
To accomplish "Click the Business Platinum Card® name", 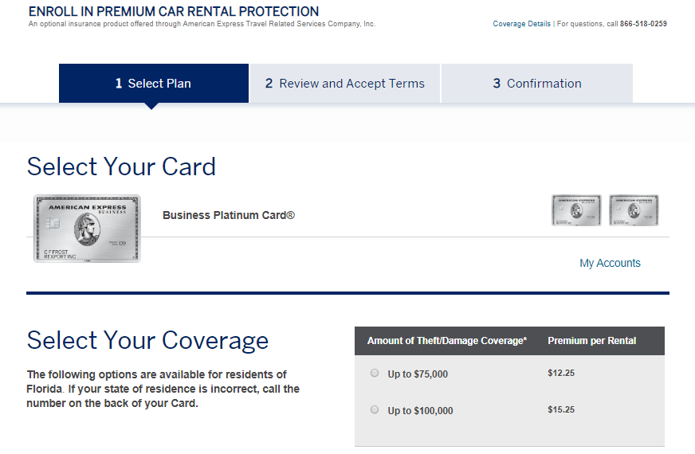I will tap(229, 215).
